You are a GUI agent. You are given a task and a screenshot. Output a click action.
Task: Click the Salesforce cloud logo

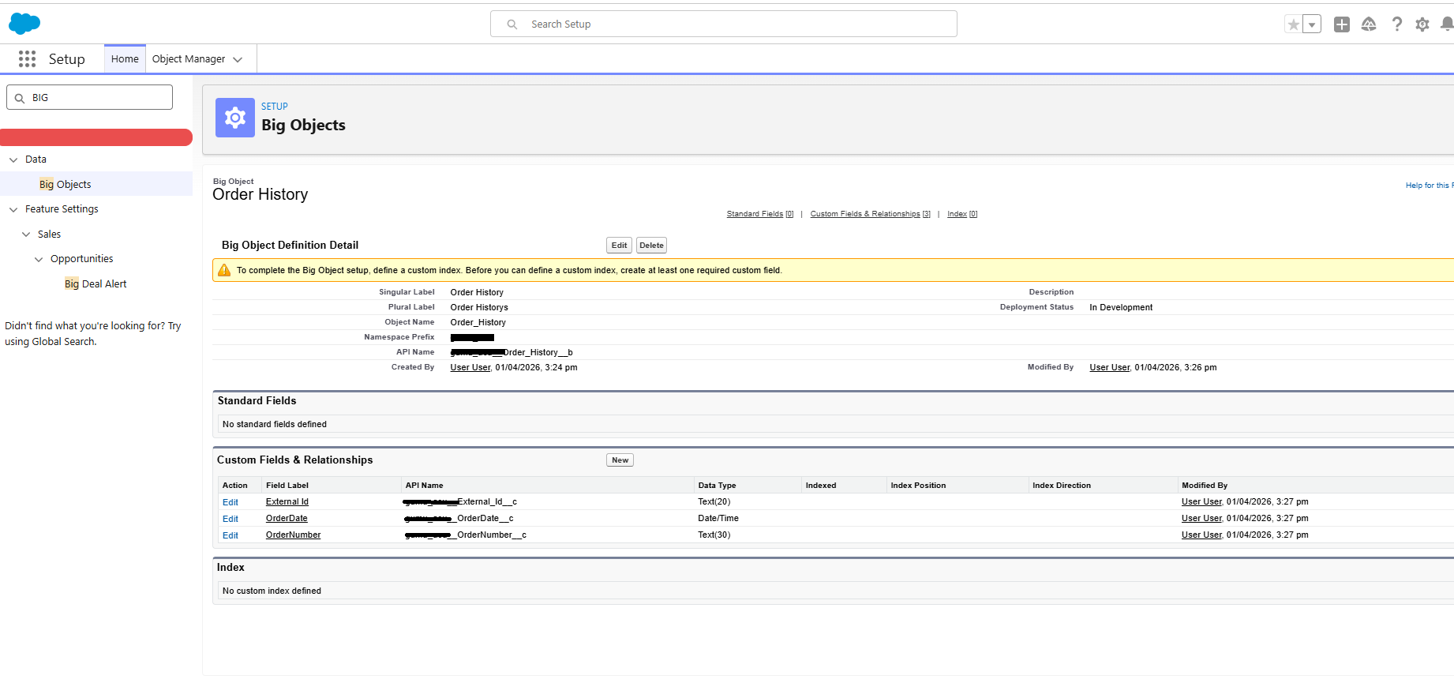24,24
